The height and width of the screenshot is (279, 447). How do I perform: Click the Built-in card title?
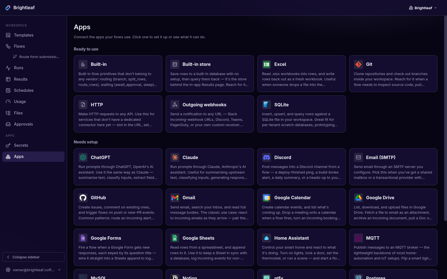(99, 64)
